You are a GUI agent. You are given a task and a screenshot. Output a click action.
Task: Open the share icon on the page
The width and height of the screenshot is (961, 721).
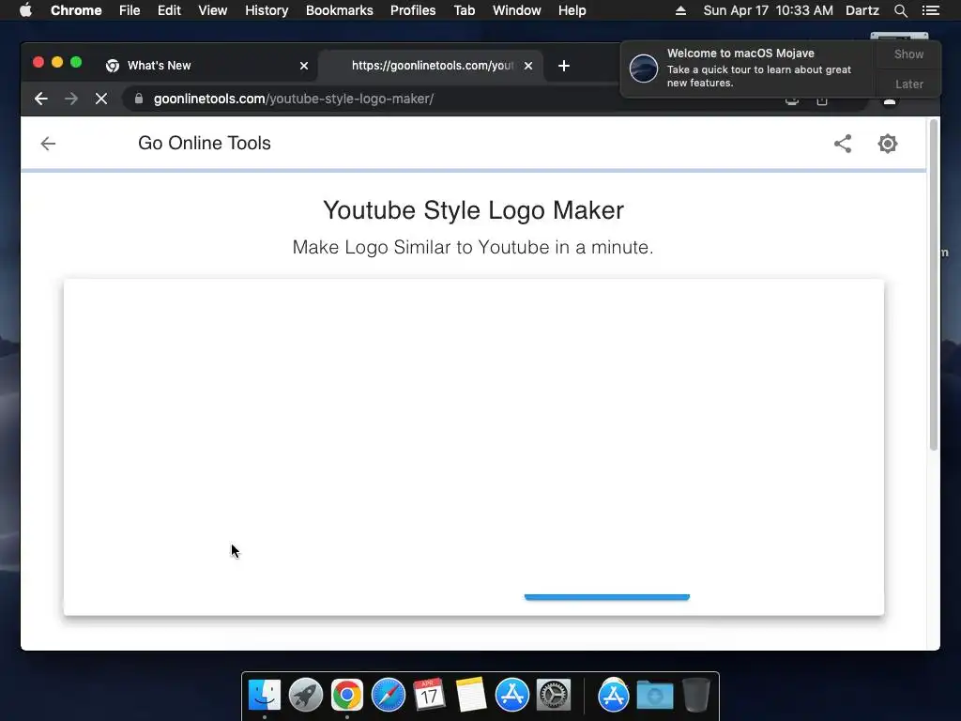coord(843,144)
